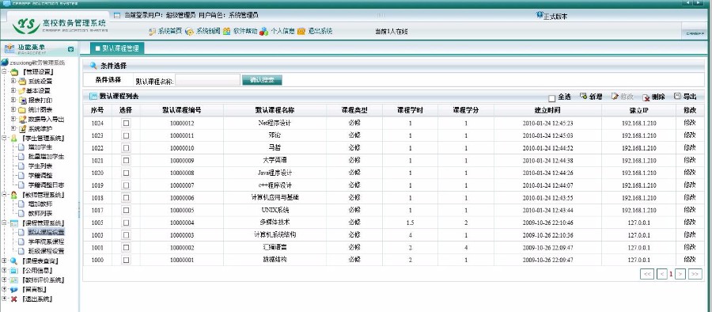This screenshot has width=712, height=312.
Task: Select current page number 1 in pager
Action: click(x=671, y=274)
